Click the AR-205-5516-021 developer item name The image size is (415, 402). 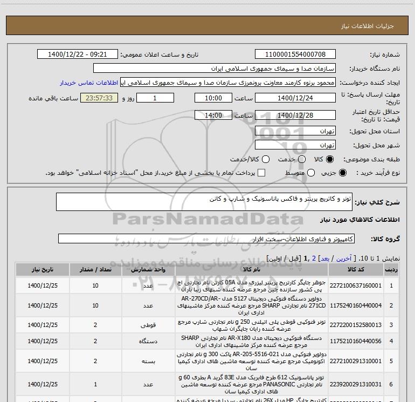pos(252,361)
